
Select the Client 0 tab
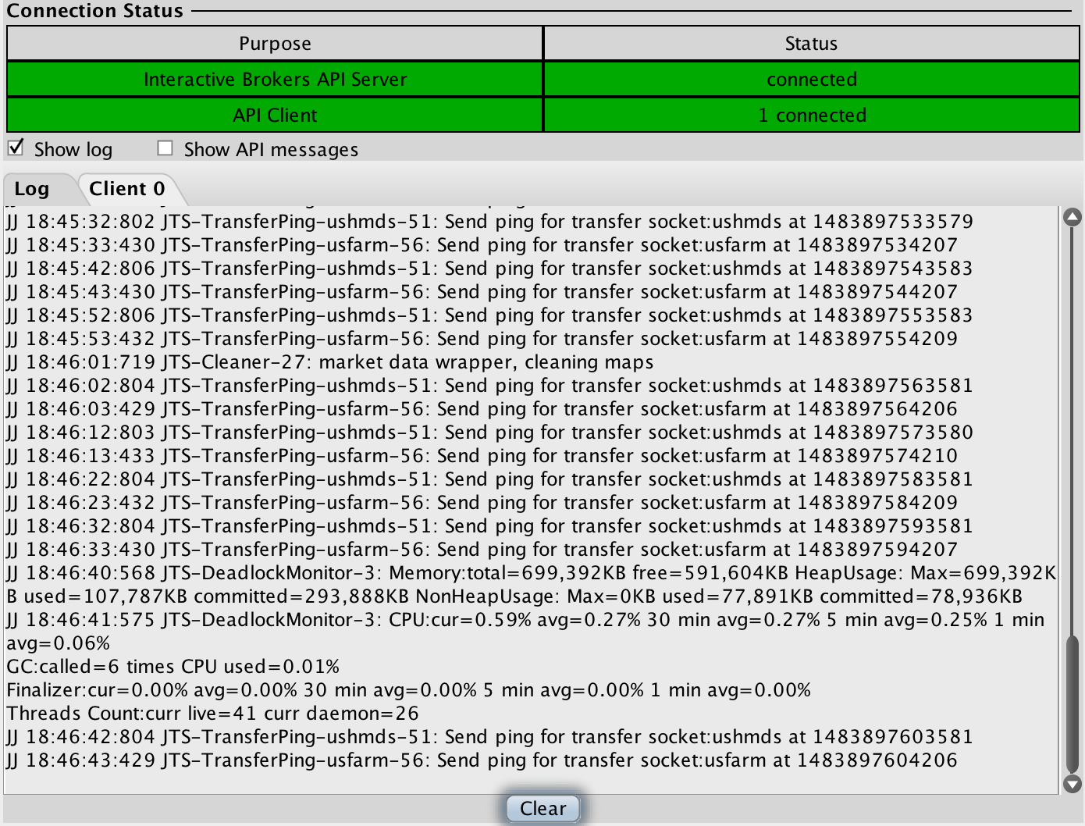click(x=126, y=188)
